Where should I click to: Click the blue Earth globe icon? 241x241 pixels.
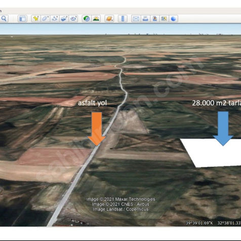(173, 19)
